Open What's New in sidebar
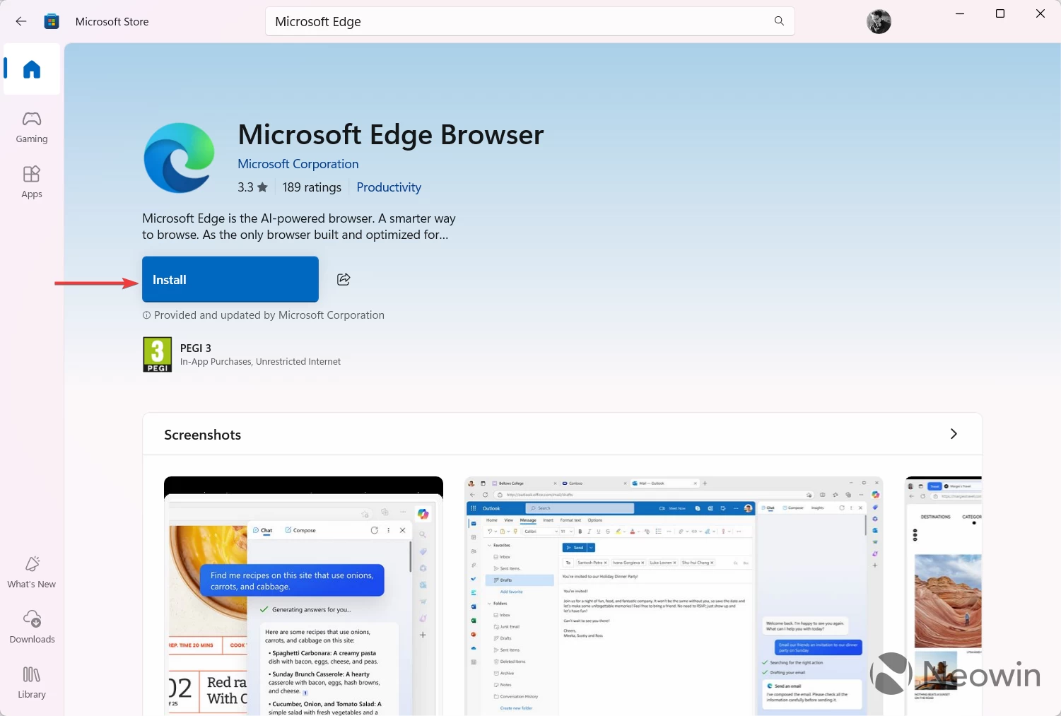This screenshot has height=716, width=1061. 32,573
